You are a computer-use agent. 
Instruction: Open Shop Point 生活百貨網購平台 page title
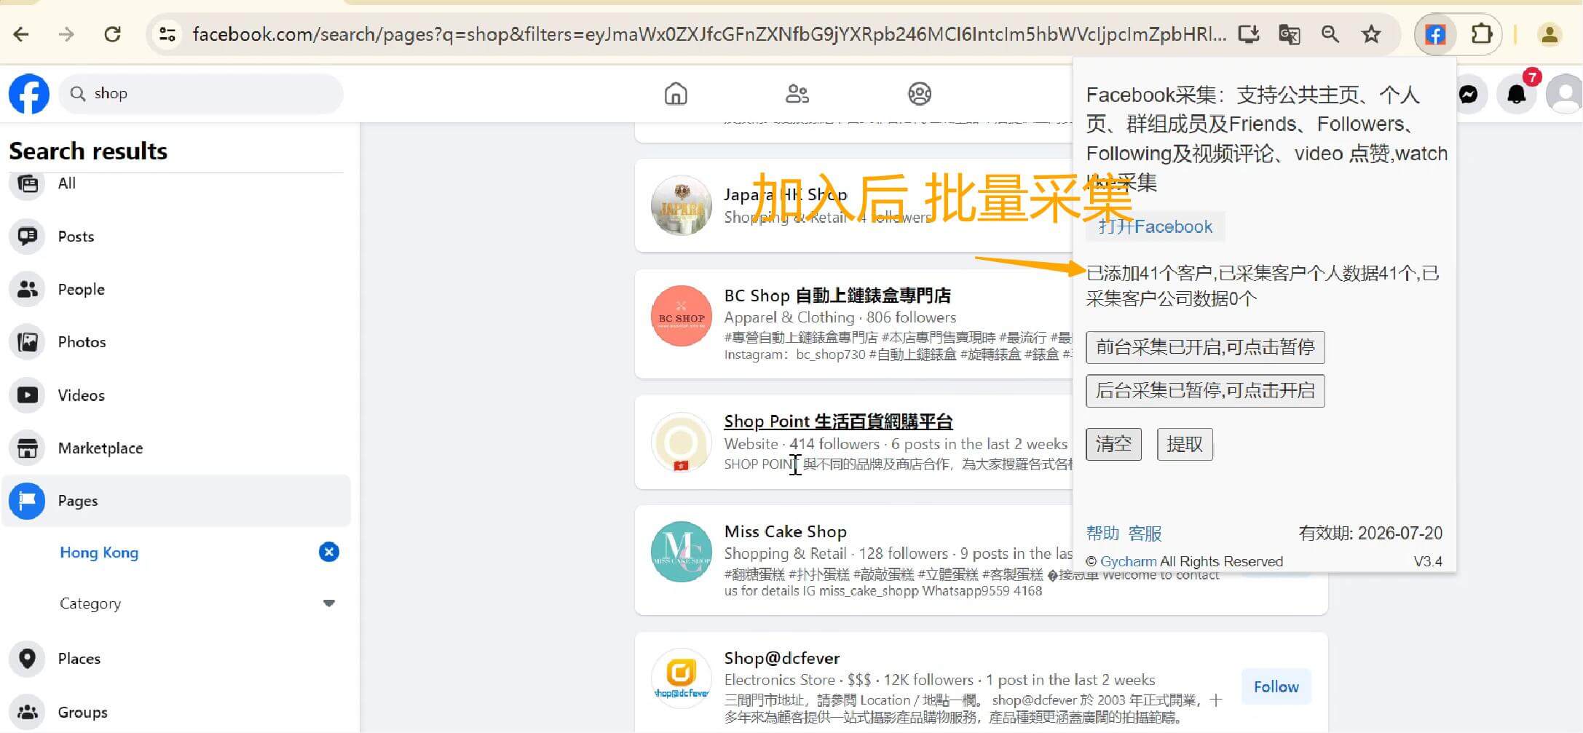[x=838, y=421]
